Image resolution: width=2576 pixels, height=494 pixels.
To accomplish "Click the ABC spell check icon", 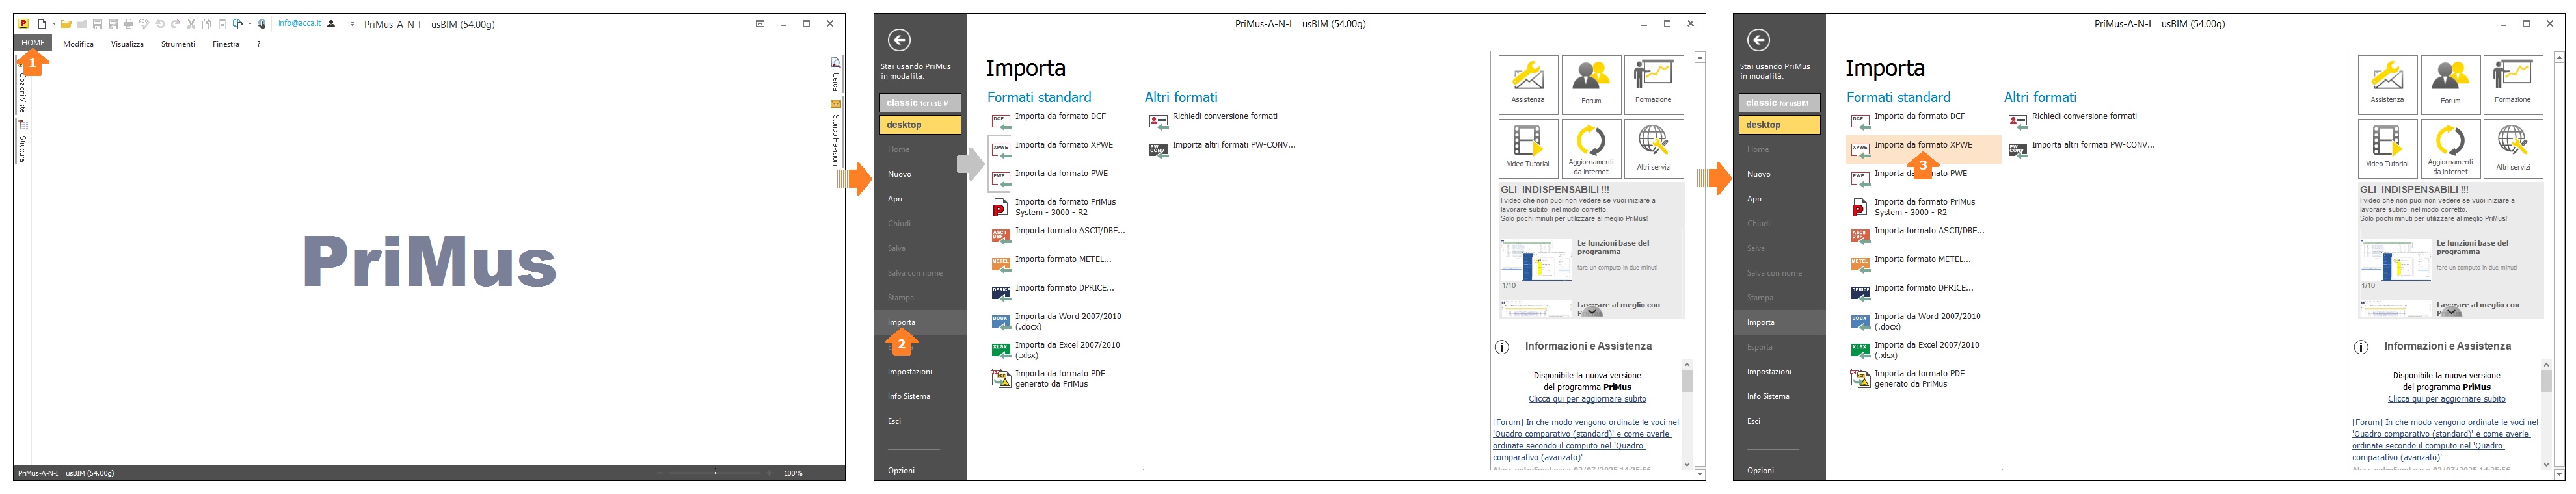I will pos(144,24).
